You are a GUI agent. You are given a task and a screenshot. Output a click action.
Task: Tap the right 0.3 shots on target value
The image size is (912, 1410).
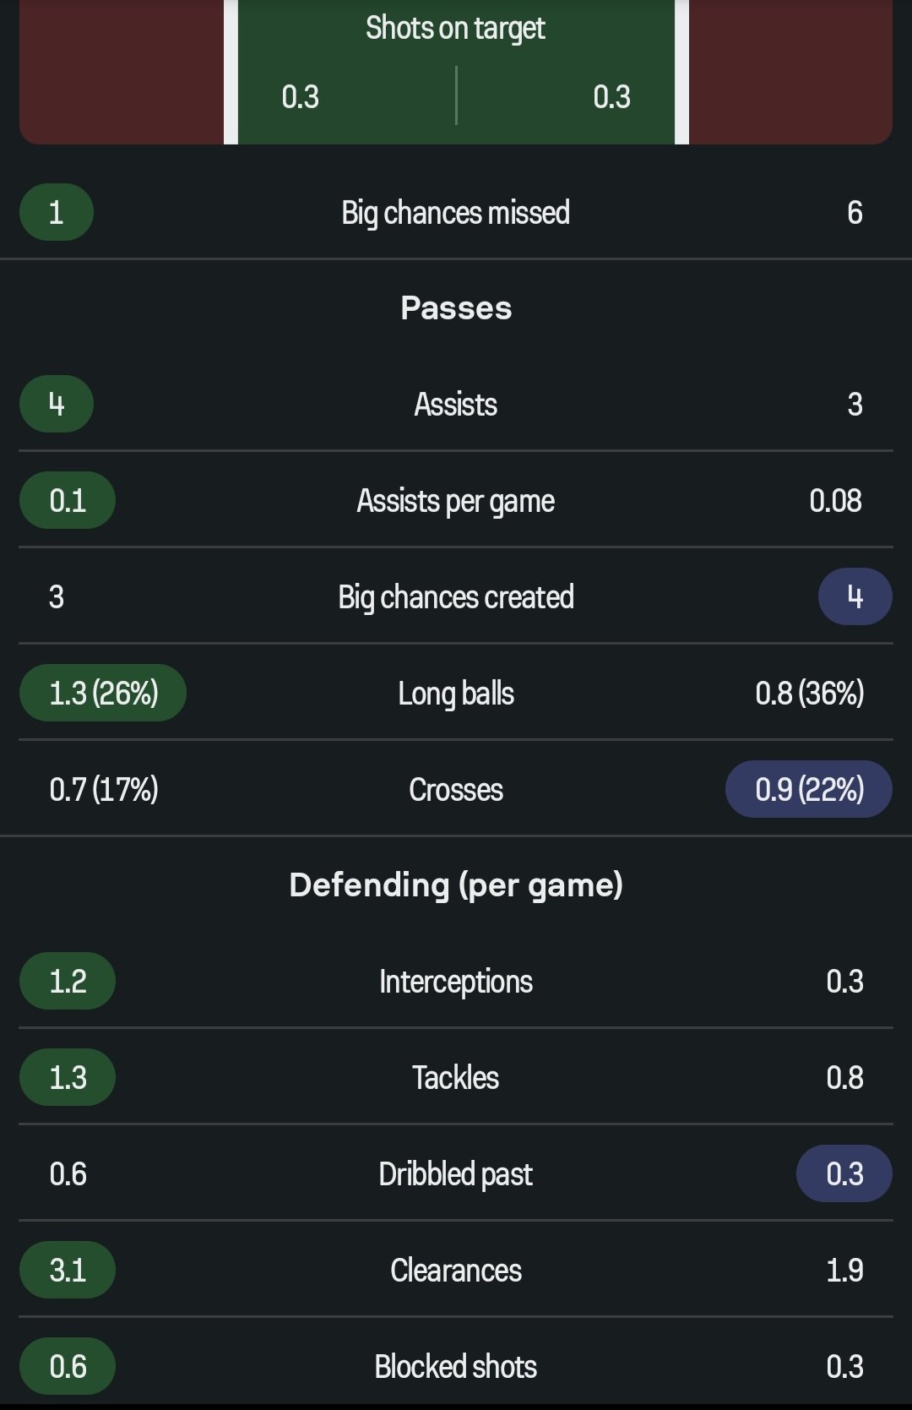click(611, 97)
